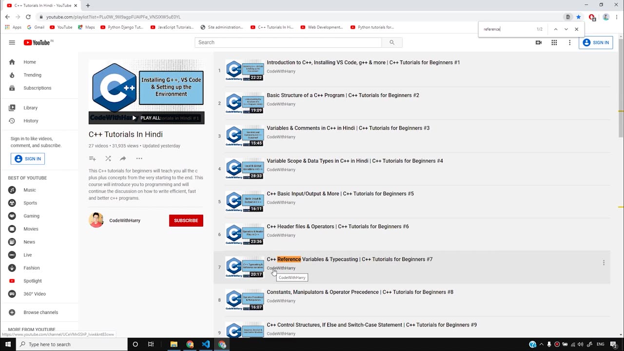Open the header settings three-dot menu
The width and height of the screenshot is (624, 351).
[569, 42]
